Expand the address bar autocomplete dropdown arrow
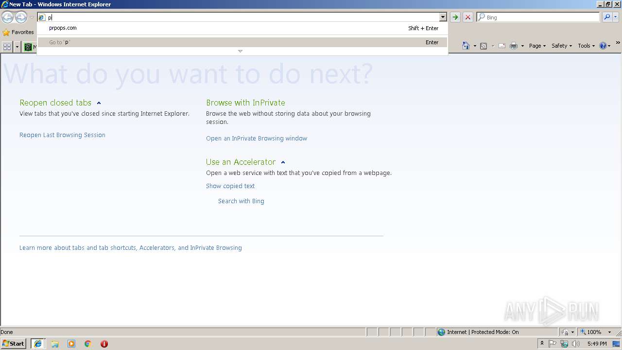Viewport: 622px width, 350px height. 443,17
